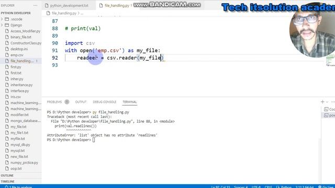Image resolution: width=335 pixels, height=188 pixels.
Task: Open first.py file
Action: click(16, 67)
